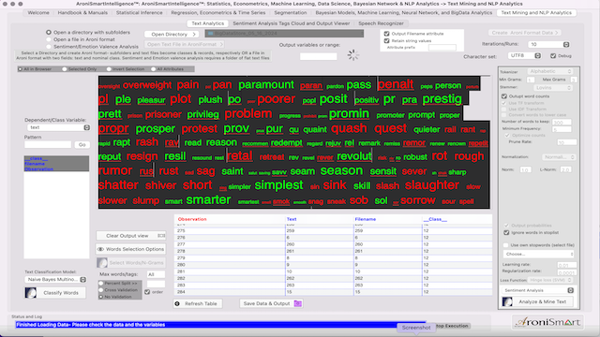Toggle the order checkbox

[147, 292]
